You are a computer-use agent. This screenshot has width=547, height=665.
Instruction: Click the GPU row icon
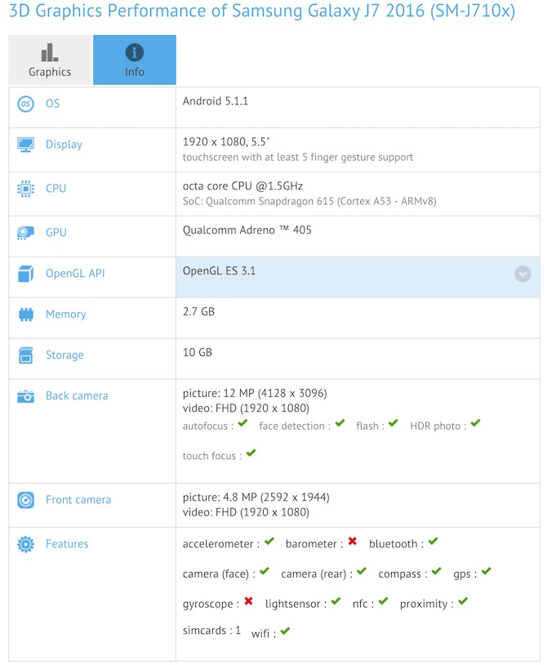pos(25,233)
